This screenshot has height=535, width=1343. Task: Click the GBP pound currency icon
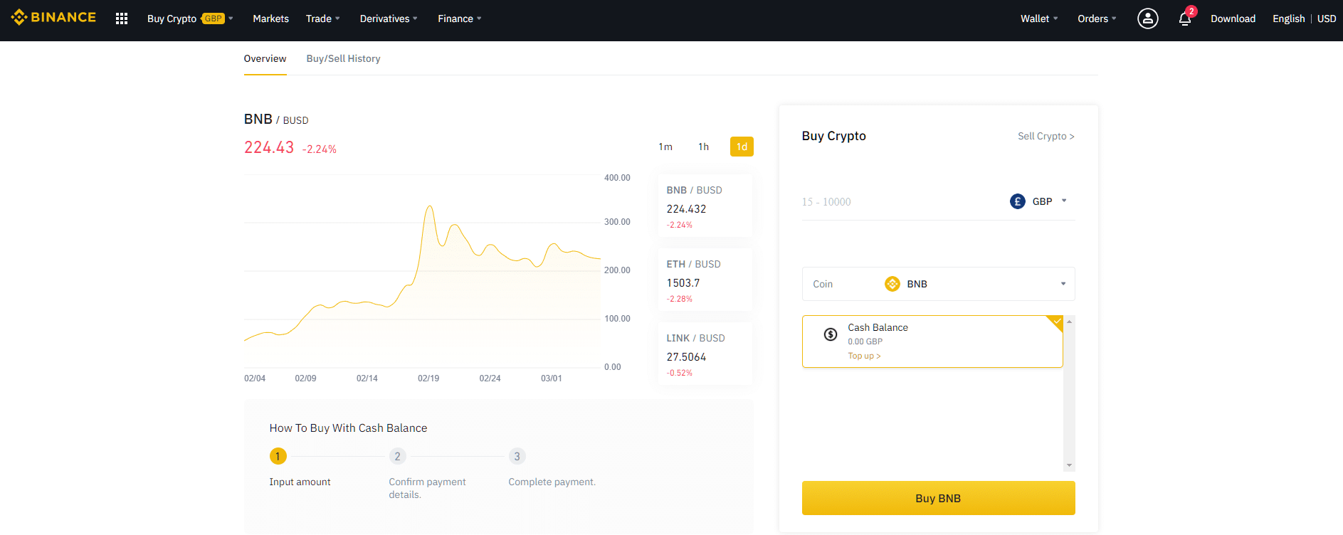tap(1018, 201)
